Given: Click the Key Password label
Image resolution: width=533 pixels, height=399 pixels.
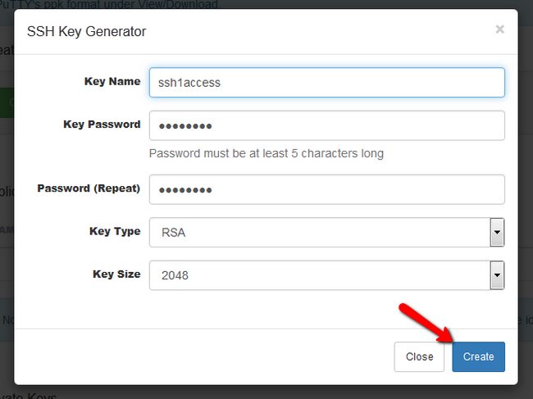Looking at the screenshot, I should (102, 125).
